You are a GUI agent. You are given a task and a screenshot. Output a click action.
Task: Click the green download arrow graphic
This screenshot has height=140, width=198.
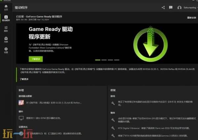click(x=150, y=44)
